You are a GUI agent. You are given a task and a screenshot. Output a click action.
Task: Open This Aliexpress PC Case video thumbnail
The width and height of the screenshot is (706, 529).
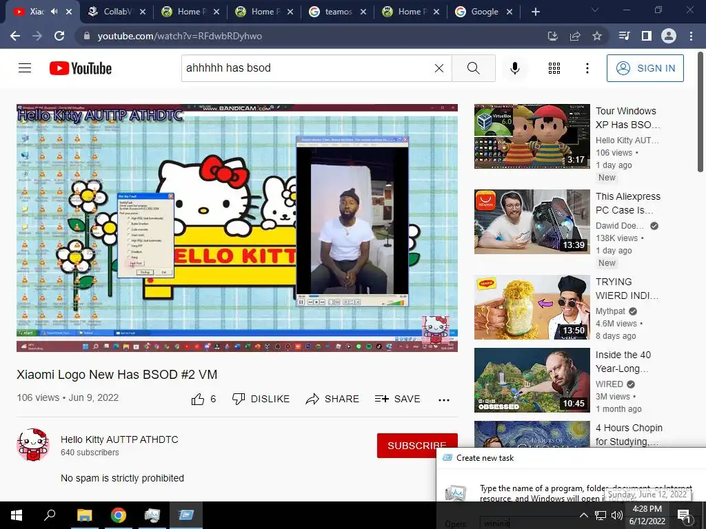pos(532,222)
